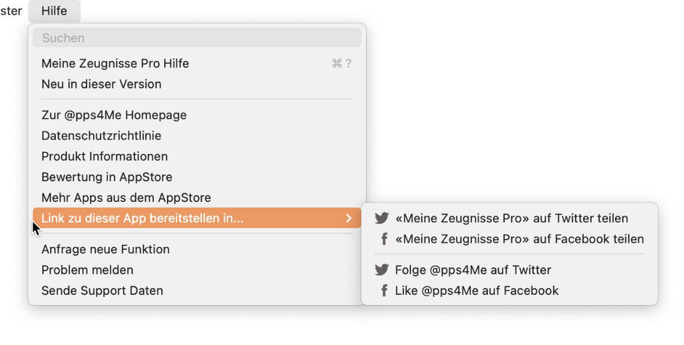Open the Hilfe menu bar item

click(x=54, y=11)
